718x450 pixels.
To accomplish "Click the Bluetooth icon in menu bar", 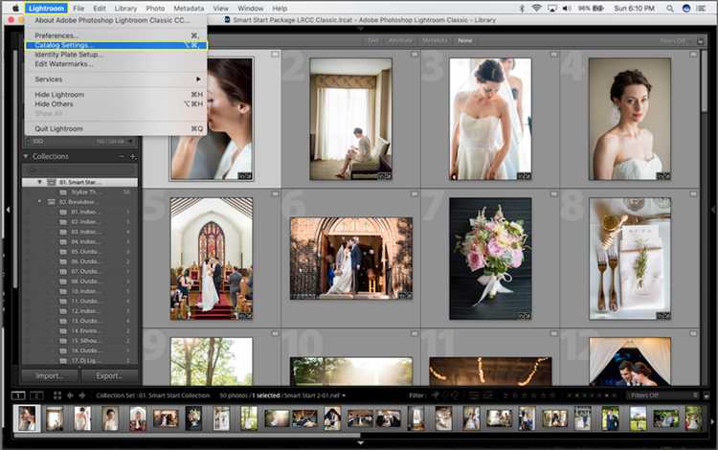I will tap(522, 9).
